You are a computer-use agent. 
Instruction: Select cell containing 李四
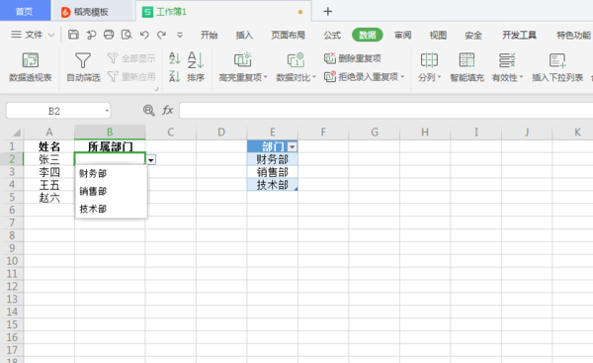(49, 172)
